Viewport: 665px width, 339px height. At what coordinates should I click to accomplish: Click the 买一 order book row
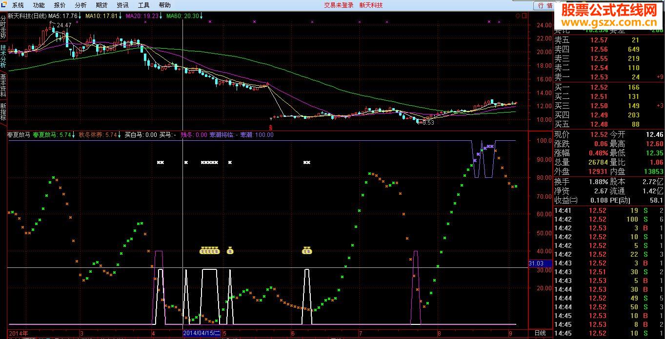click(608, 87)
